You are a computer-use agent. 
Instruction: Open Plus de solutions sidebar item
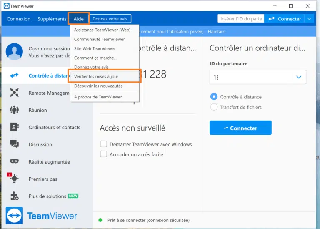point(47,196)
